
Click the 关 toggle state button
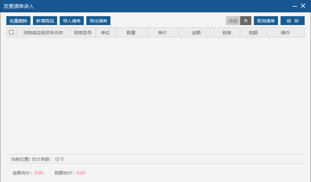(246, 21)
